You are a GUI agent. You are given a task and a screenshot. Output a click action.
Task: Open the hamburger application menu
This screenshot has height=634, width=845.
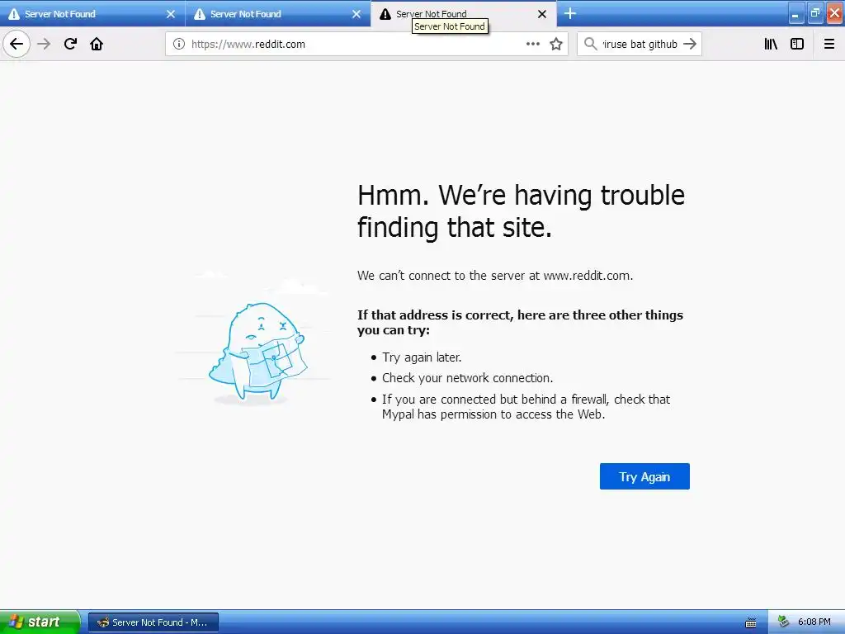829,44
